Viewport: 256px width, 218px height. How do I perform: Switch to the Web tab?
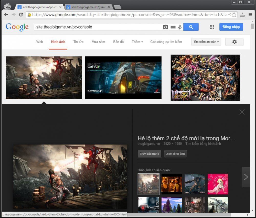pos(39,42)
